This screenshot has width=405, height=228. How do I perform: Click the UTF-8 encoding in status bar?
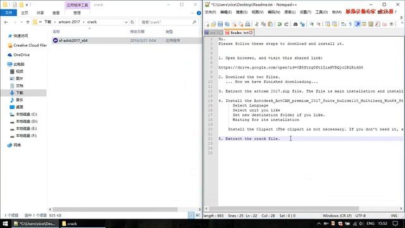point(360,215)
